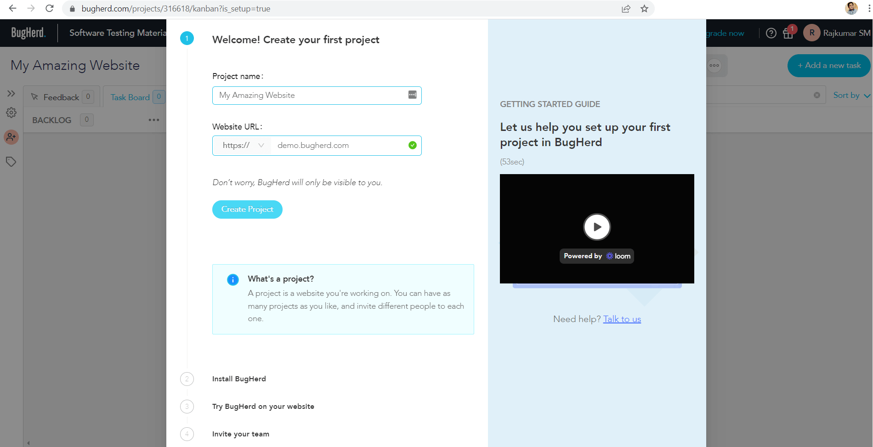Click the Project name input field
The height and width of the screenshot is (447, 873).
click(317, 96)
